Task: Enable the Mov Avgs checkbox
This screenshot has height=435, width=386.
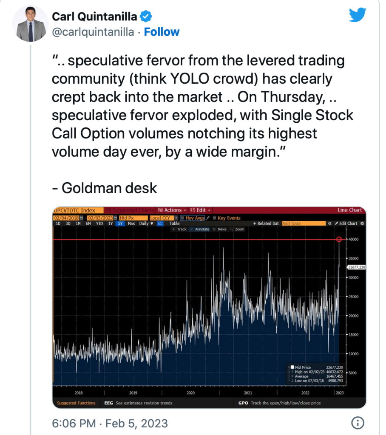Action: [x=182, y=218]
